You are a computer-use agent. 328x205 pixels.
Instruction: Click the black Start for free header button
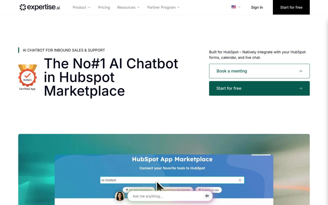pos(291,7)
